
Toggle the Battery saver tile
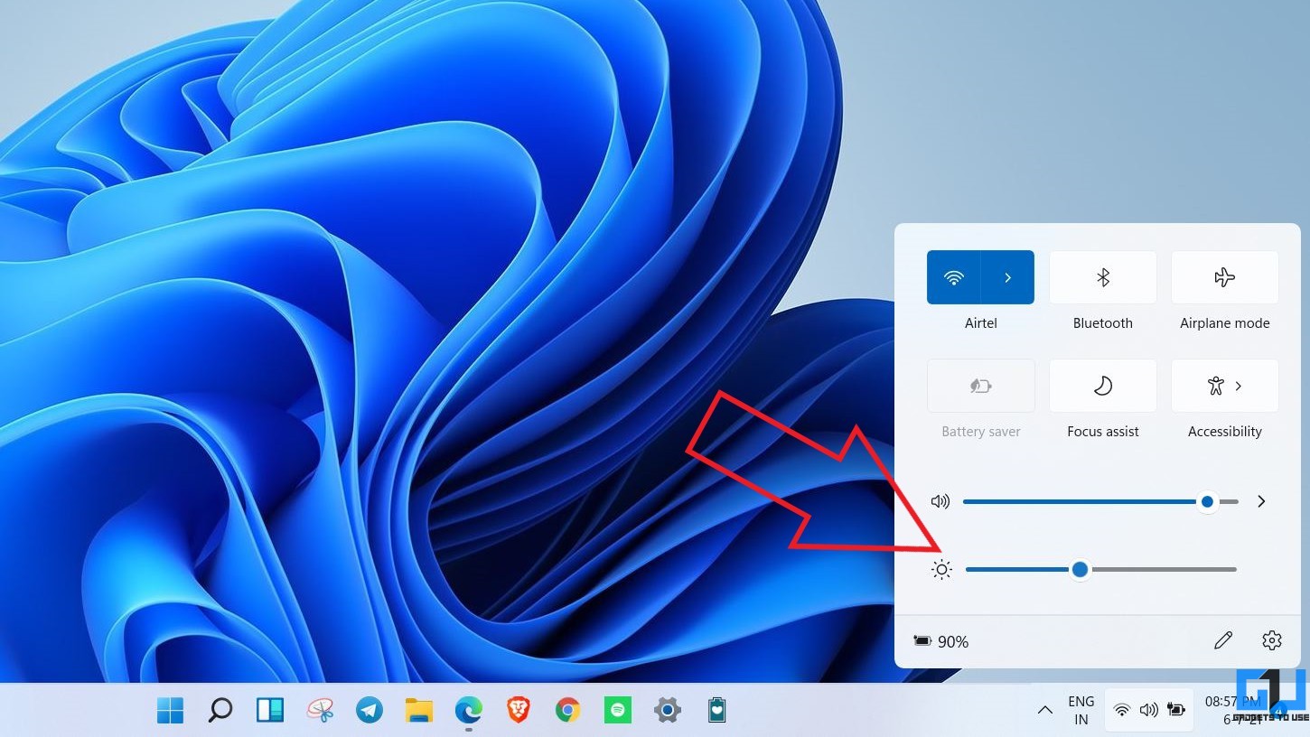980,386
